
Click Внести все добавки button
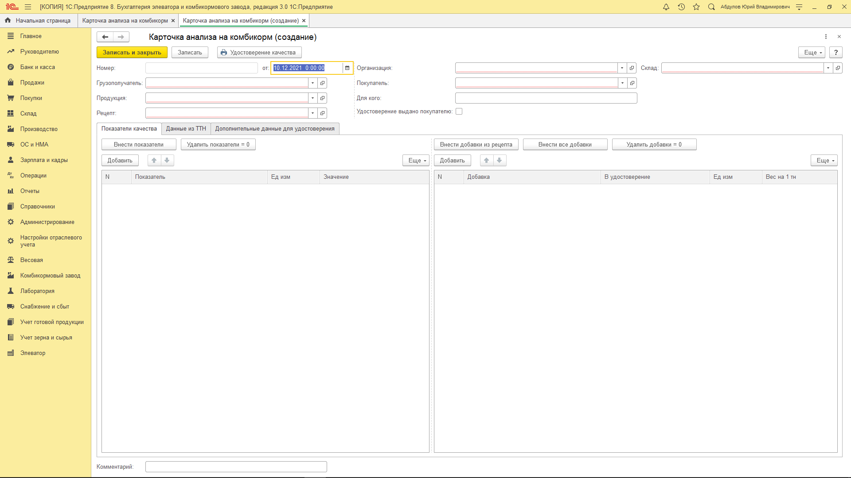click(565, 145)
